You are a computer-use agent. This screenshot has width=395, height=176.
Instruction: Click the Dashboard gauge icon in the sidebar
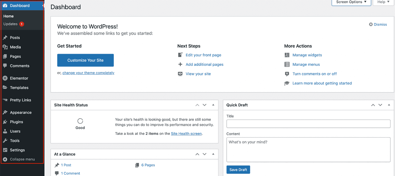pos(5,6)
